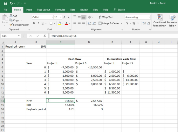Select column D header
178x132 pixels.
[89, 42]
